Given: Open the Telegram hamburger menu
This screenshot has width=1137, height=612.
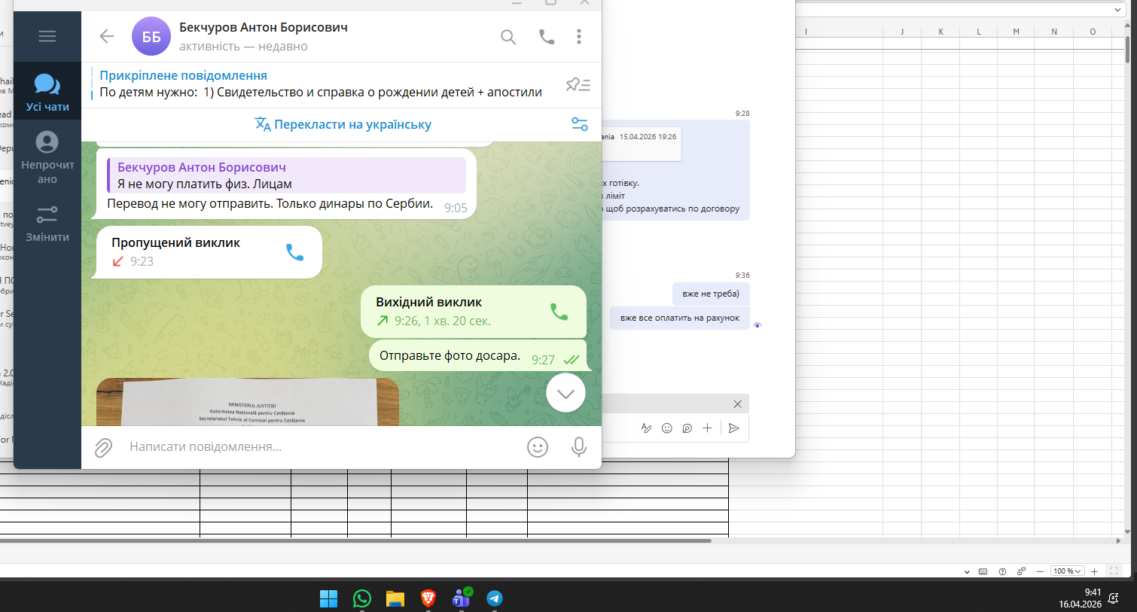Looking at the screenshot, I should tap(47, 36).
